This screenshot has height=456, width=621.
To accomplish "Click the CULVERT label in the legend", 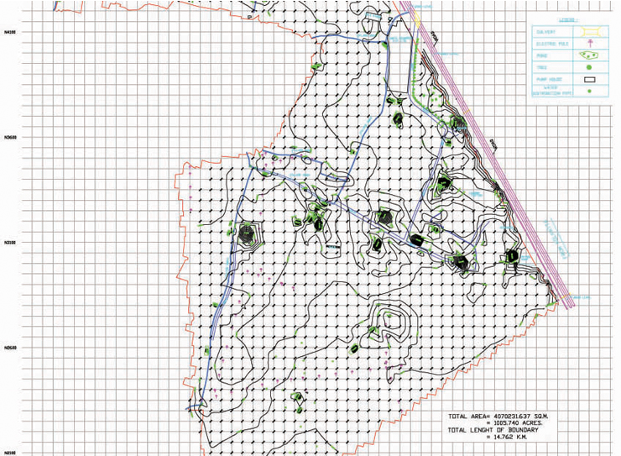I will 546,33.
